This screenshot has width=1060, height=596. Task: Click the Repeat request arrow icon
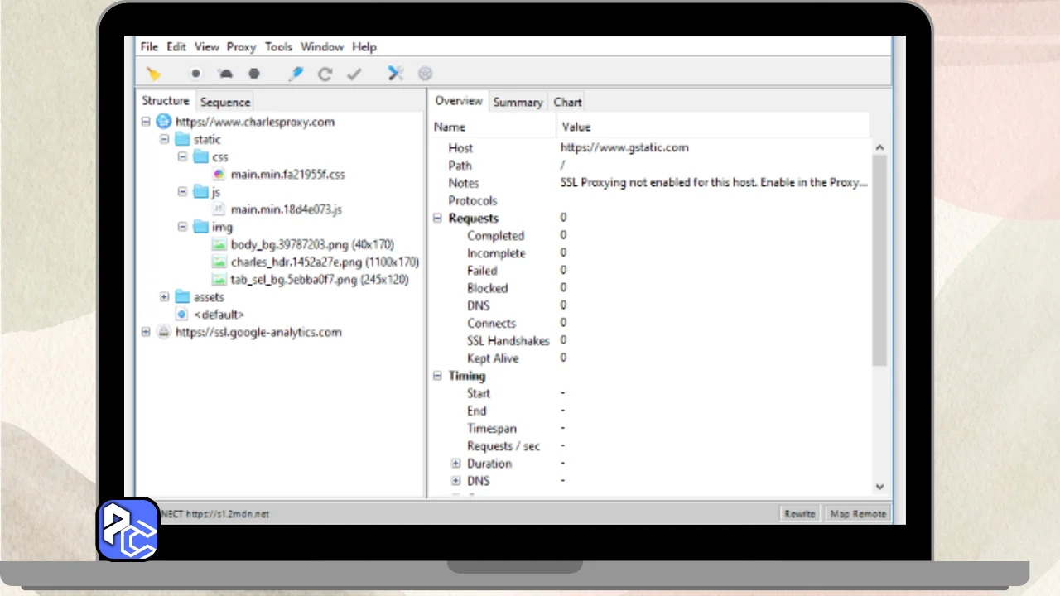pos(325,74)
